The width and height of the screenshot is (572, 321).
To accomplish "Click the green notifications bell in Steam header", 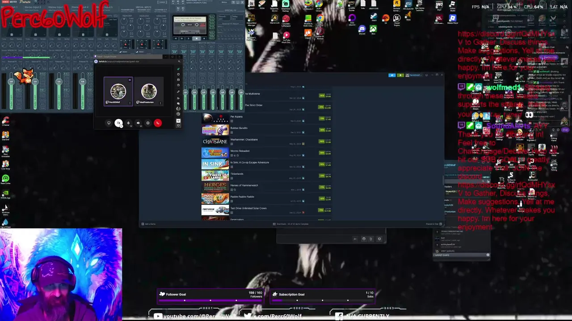I will click(400, 75).
